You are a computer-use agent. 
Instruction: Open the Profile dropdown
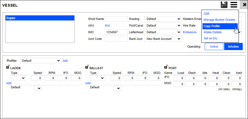[x=40, y=61]
